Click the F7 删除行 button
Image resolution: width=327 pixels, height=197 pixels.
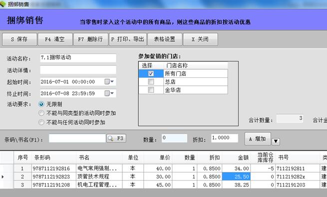coord(91,39)
